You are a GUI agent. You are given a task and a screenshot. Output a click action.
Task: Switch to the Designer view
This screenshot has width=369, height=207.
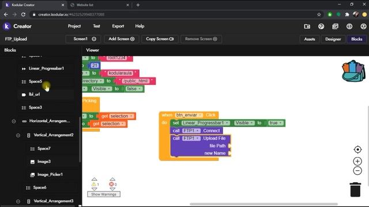point(333,39)
